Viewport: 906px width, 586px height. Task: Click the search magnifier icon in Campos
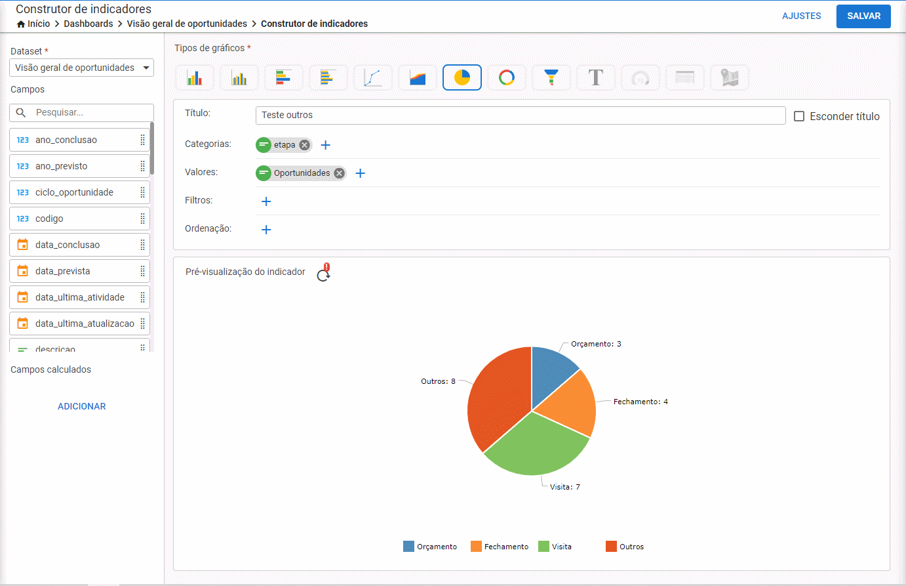point(21,113)
